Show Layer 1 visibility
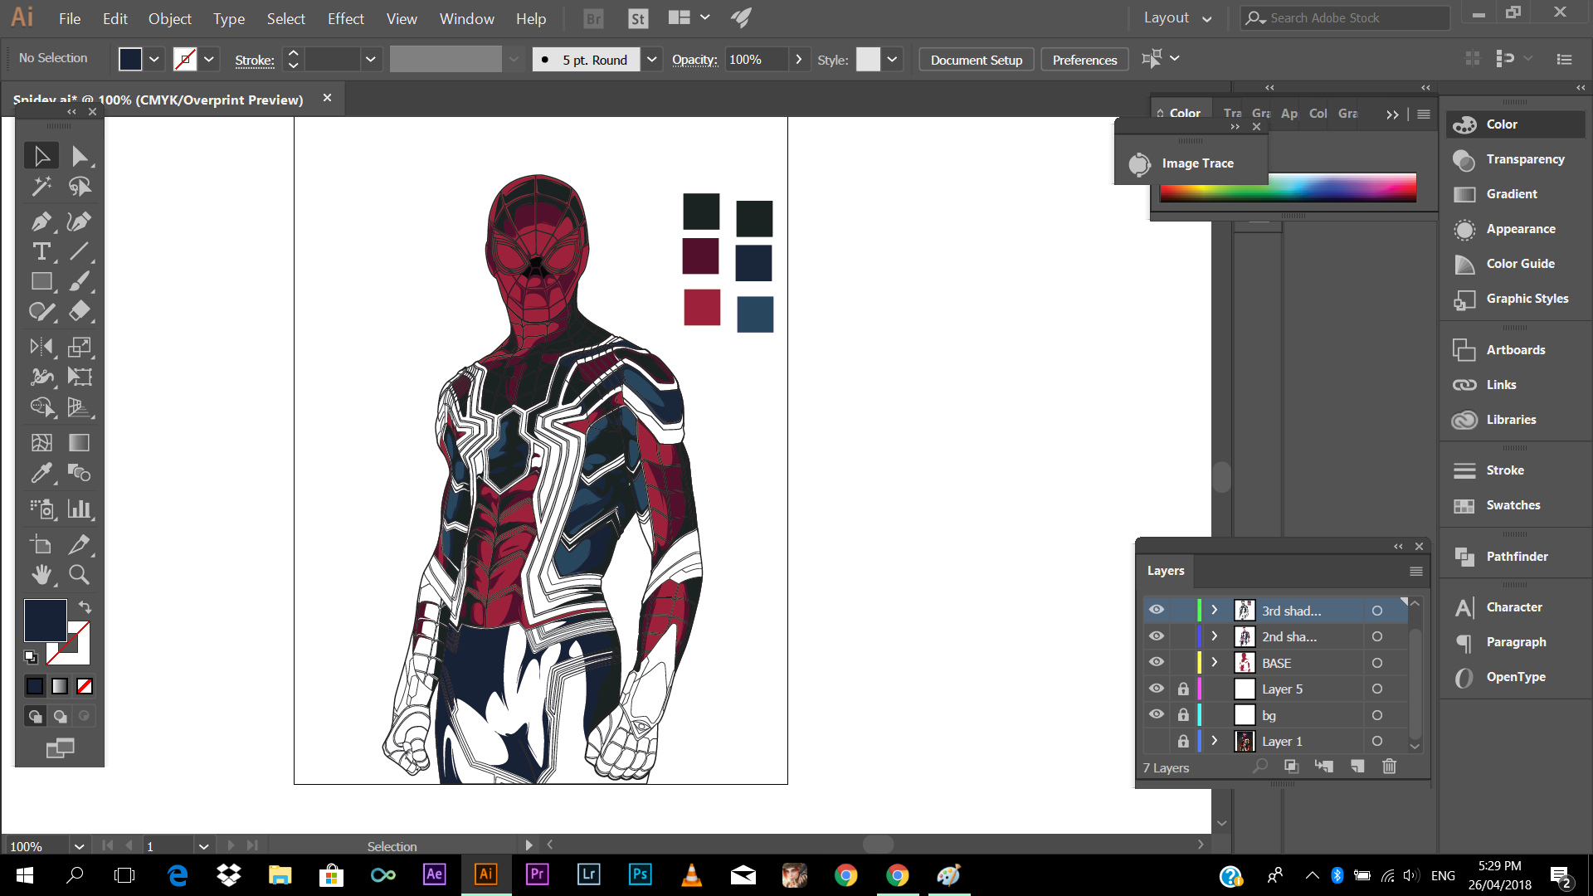 (1157, 741)
